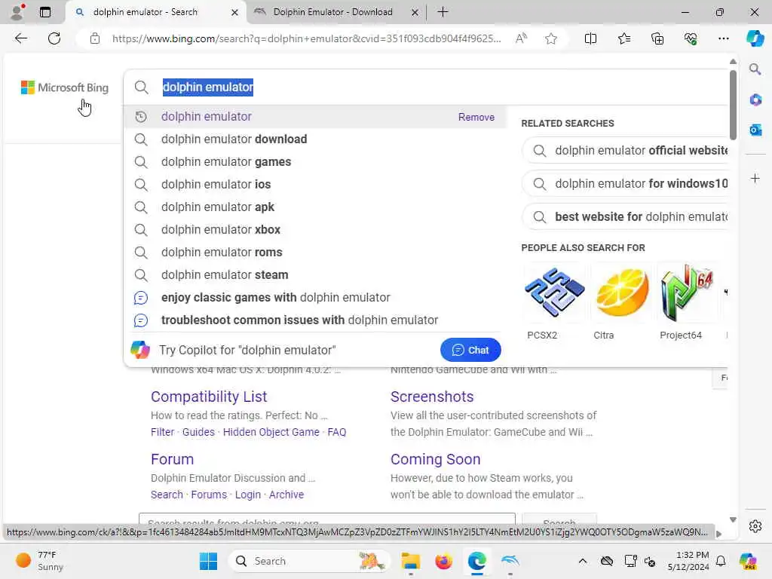772x579 pixels.
Task: Choose suggestion dolphin emulator ios
Action: coord(315,185)
